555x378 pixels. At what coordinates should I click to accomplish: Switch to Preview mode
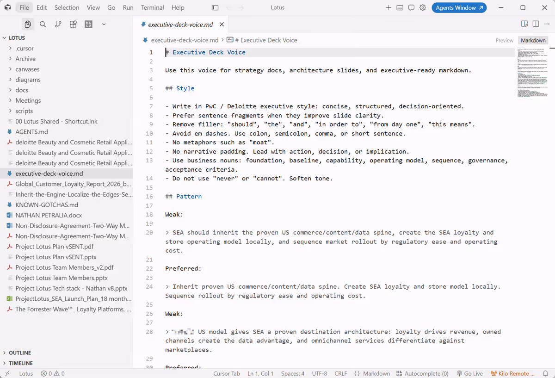(505, 40)
